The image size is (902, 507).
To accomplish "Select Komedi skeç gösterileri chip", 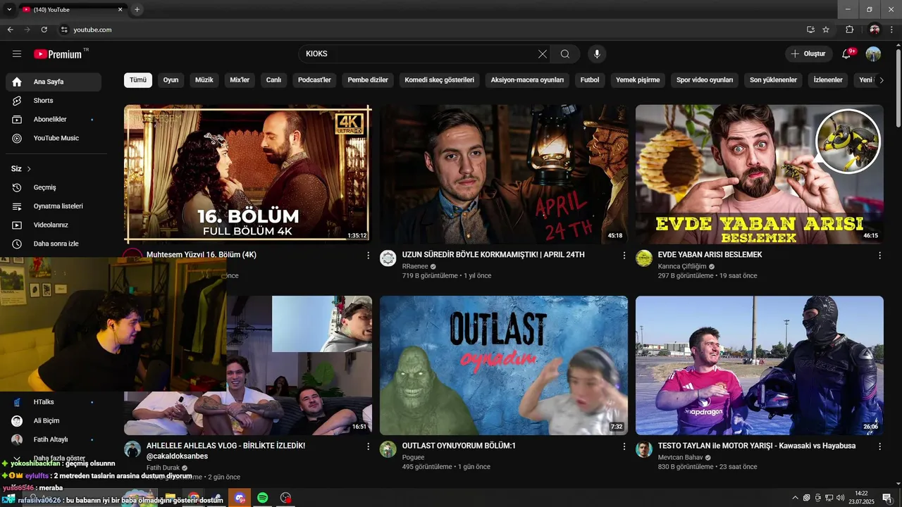I will coord(440,80).
